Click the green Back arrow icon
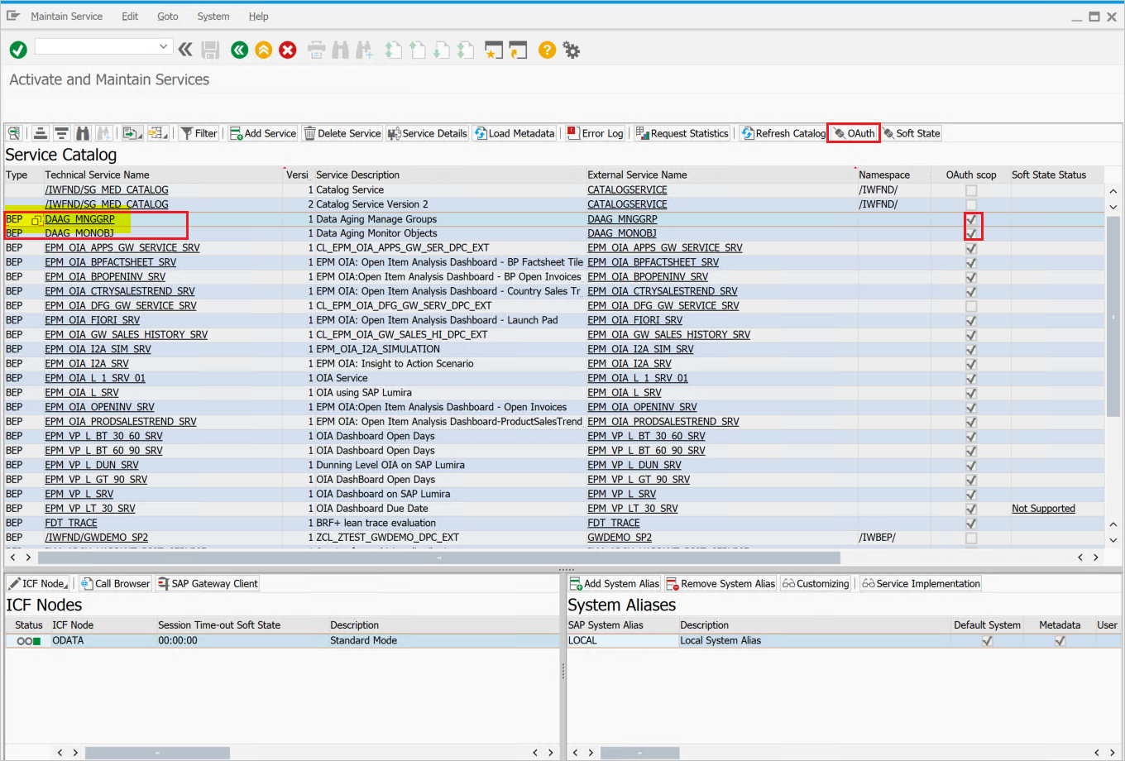The height and width of the screenshot is (761, 1125). 239,50
